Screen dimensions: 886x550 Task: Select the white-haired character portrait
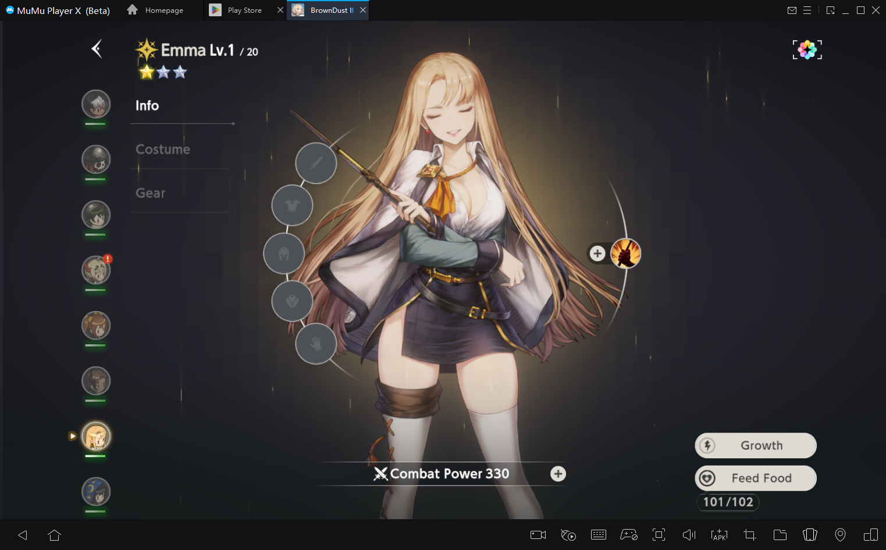[96, 105]
